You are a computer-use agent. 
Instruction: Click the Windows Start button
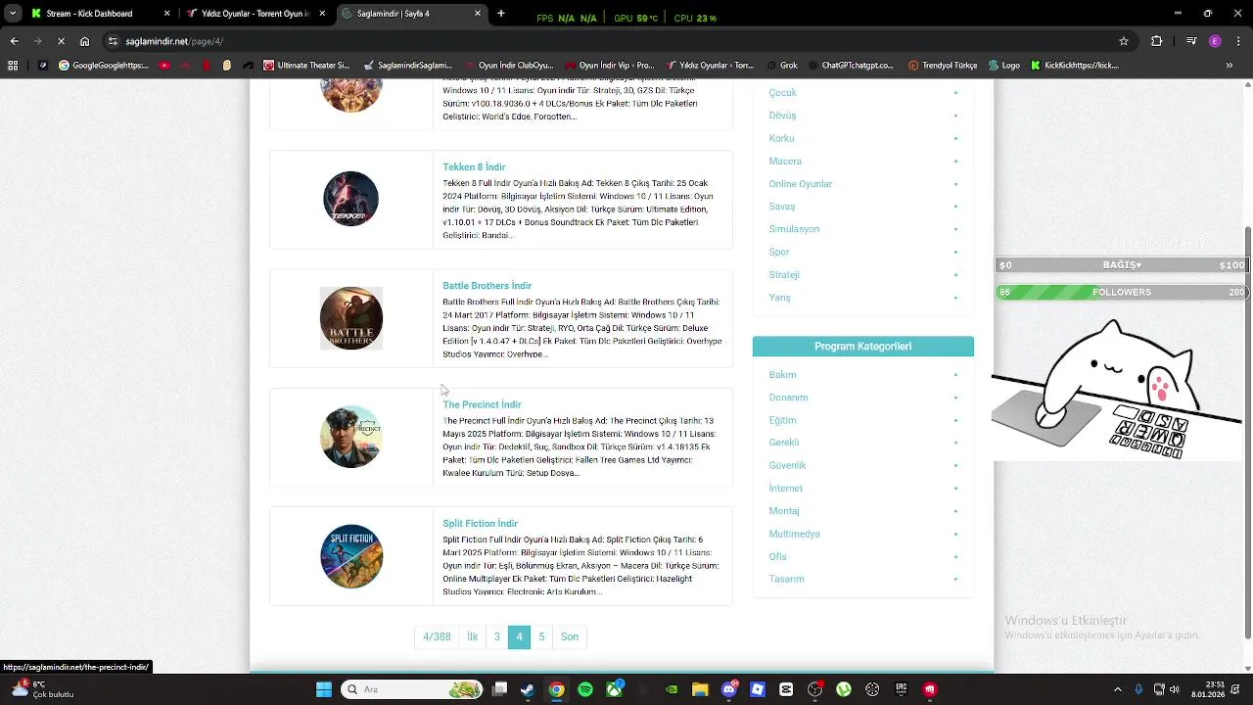tap(324, 689)
